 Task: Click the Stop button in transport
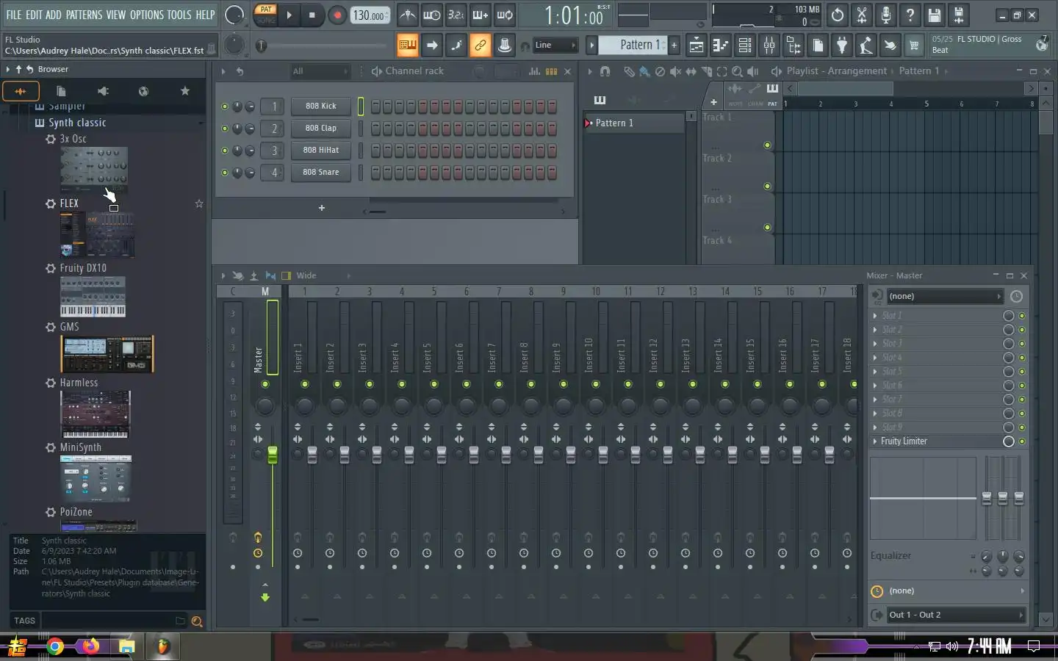[x=312, y=15]
